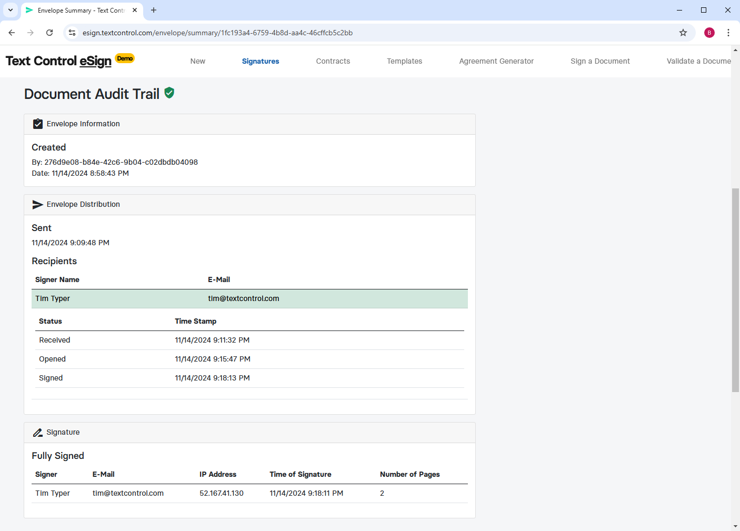740x531 pixels.
Task: Click the Signature panel header label
Action: pos(63,432)
